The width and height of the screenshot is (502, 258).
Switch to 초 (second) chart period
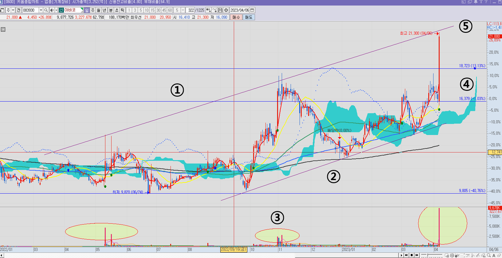click(117, 10)
